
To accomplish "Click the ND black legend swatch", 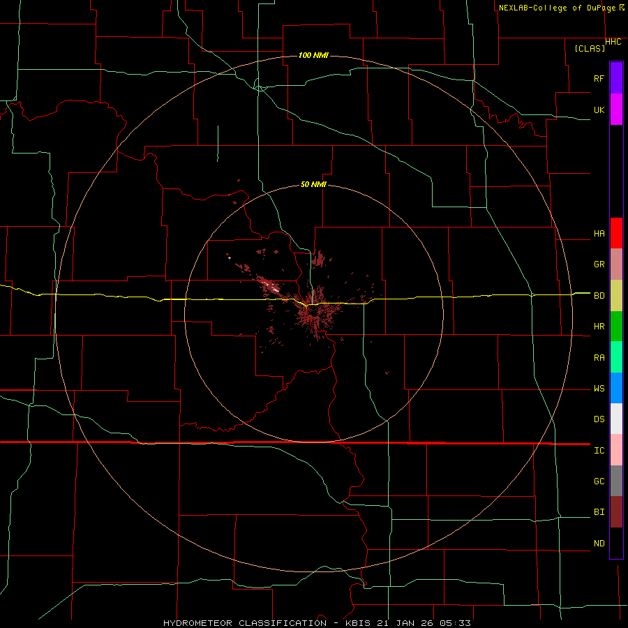I will (x=616, y=543).
